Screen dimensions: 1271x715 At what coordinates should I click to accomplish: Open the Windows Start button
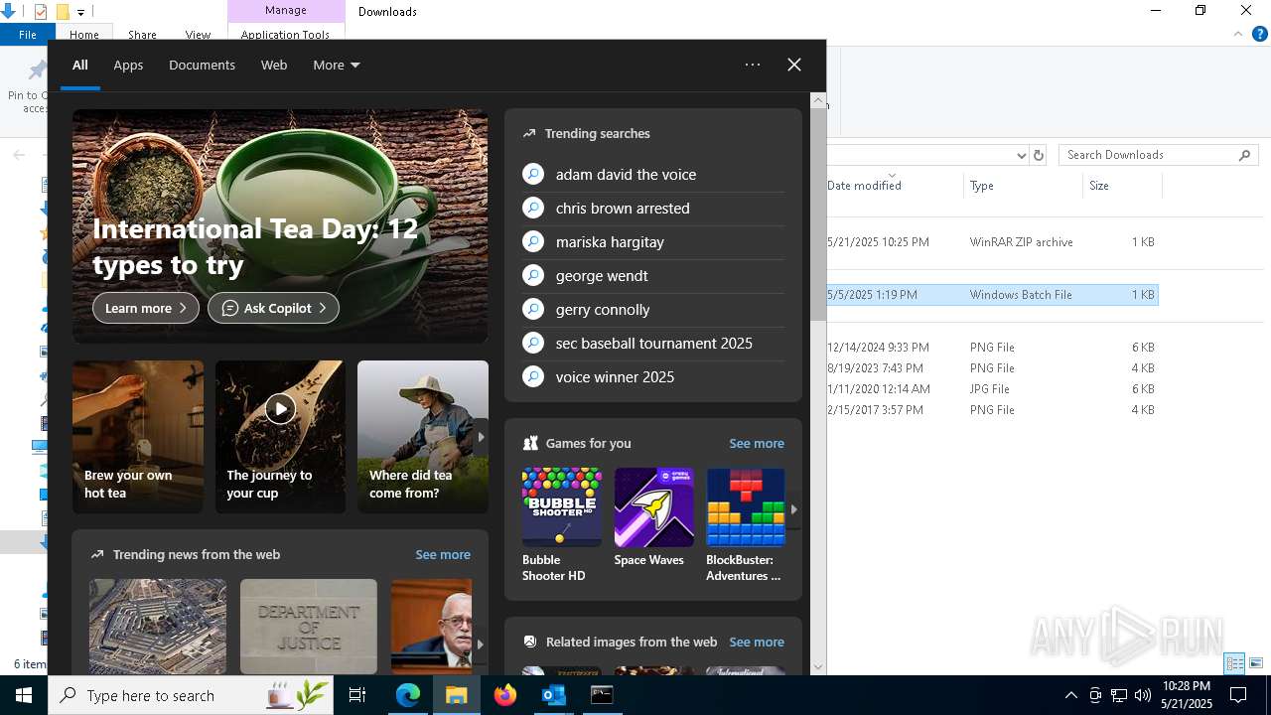[x=24, y=695]
